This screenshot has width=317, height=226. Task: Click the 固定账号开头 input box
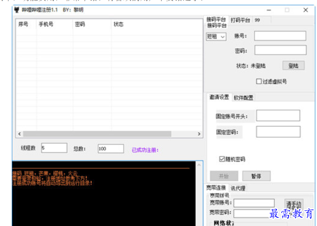tap(278, 116)
